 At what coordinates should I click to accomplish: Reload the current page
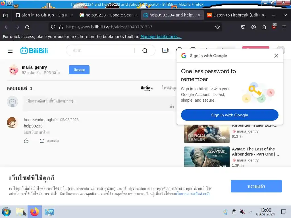pos(27,27)
